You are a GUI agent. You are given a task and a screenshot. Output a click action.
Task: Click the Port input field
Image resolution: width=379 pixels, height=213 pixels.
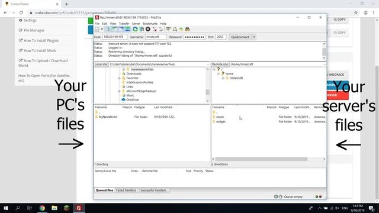[x=220, y=37]
